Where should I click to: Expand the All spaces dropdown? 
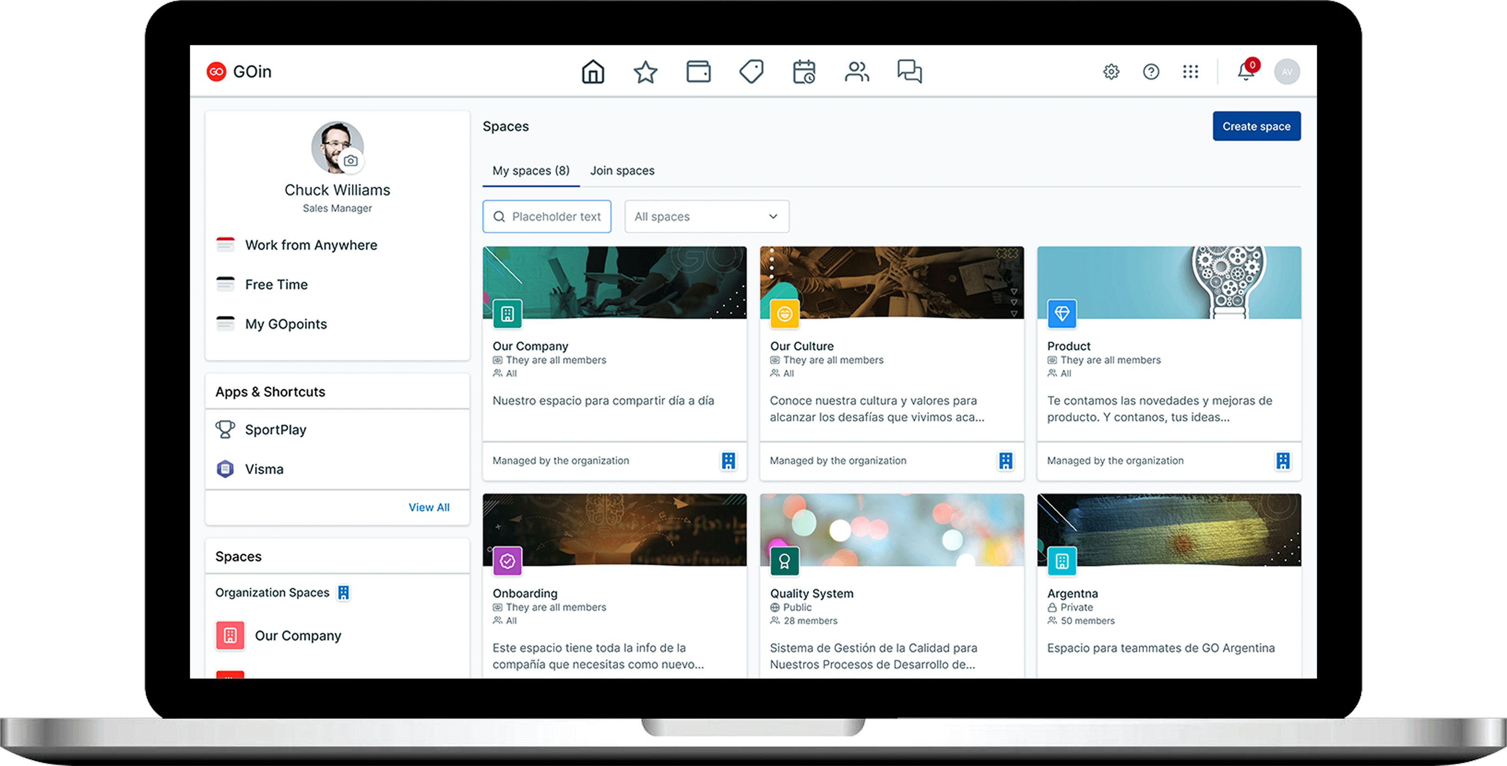click(x=706, y=216)
